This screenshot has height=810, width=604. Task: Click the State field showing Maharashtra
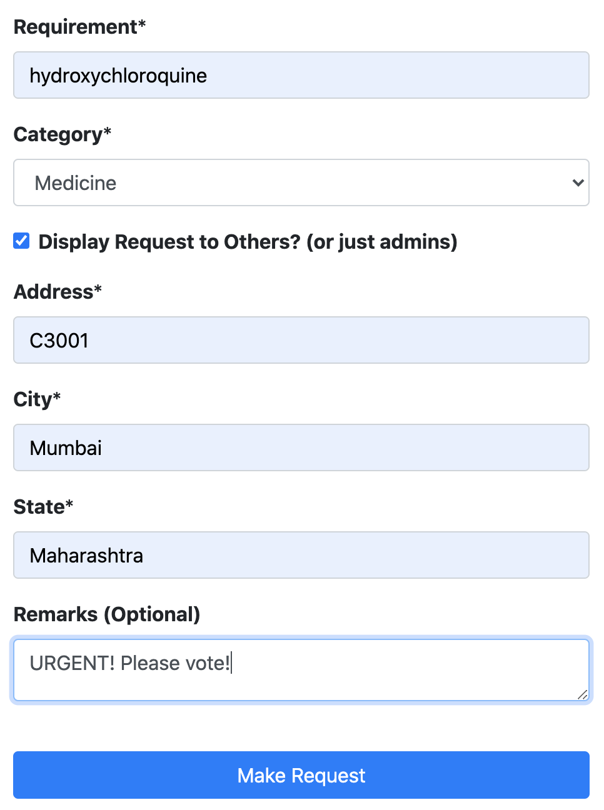[301, 555]
